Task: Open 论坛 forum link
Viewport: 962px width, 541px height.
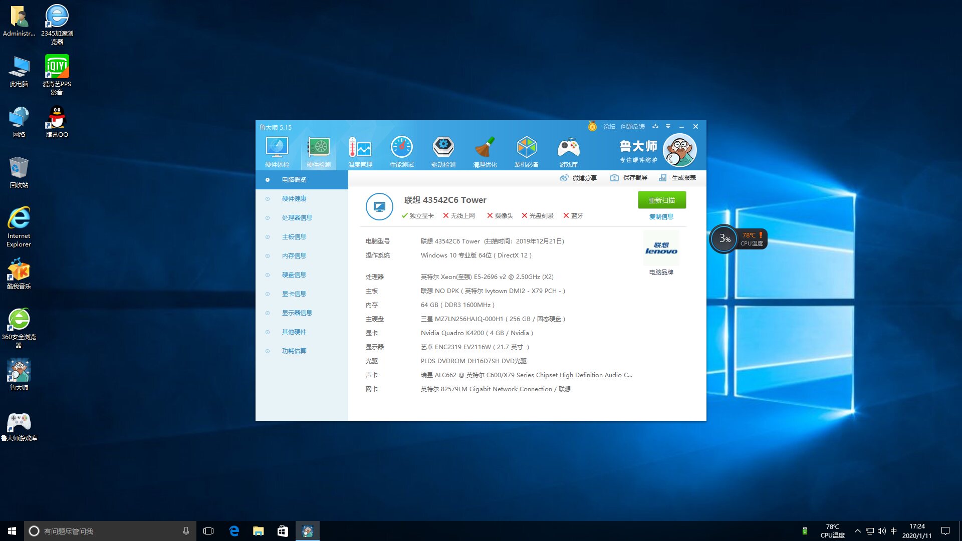Action: tap(609, 127)
